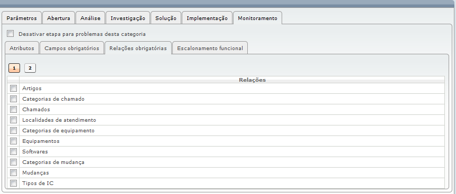Open the Parâmetros tab
The image size is (456, 194).
22,18
